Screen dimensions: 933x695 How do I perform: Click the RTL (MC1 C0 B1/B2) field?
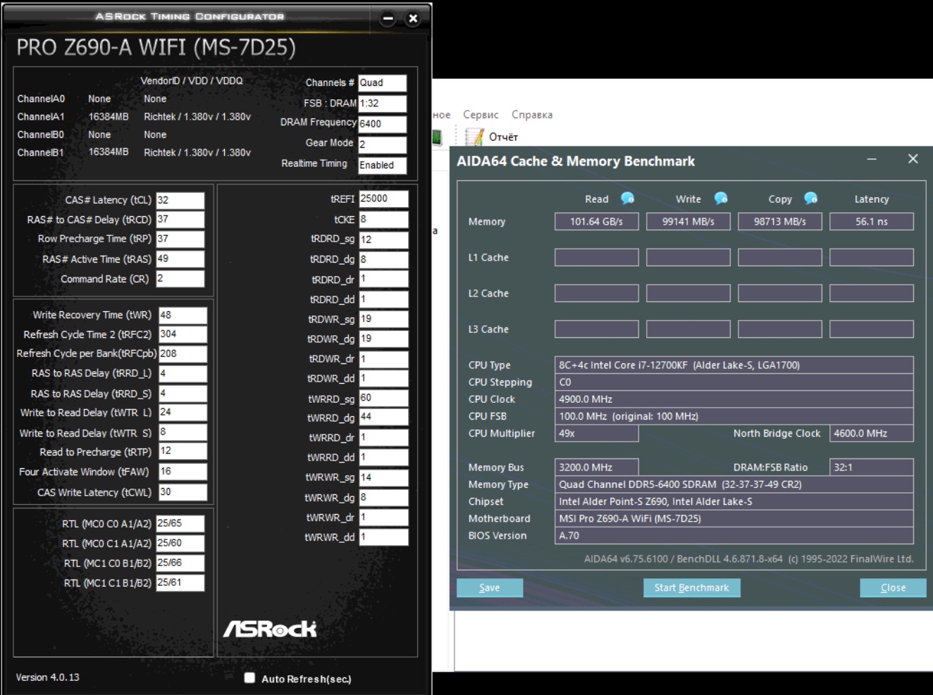(180, 563)
